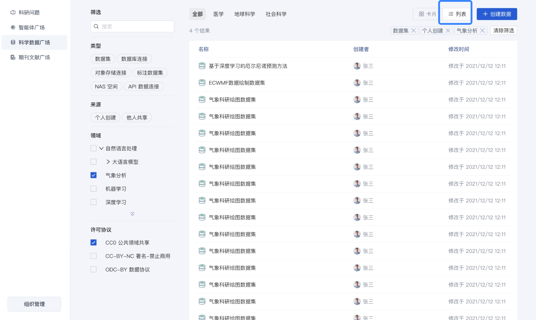Collapse the 自然语言处理 tree node
Viewport: 536px width, 320px height.
pos(101,149)
